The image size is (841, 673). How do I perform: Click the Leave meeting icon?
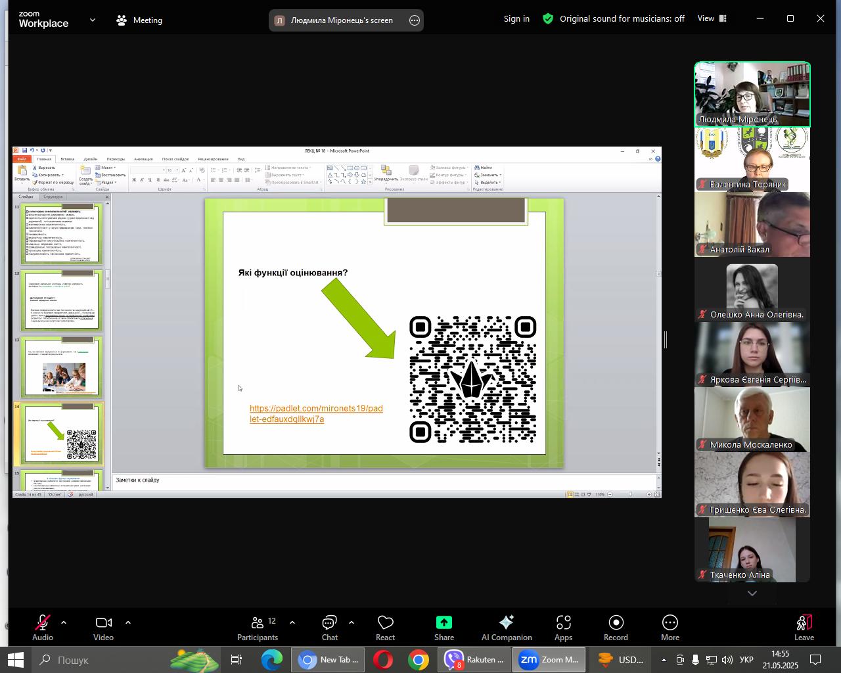[x=804, y=622]
